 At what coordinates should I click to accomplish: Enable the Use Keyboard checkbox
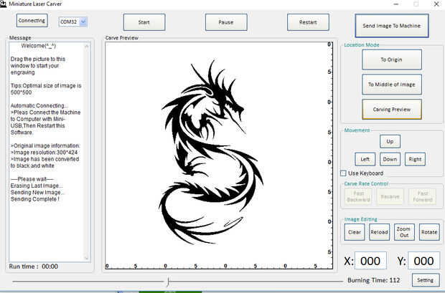[x=343, y=173]
